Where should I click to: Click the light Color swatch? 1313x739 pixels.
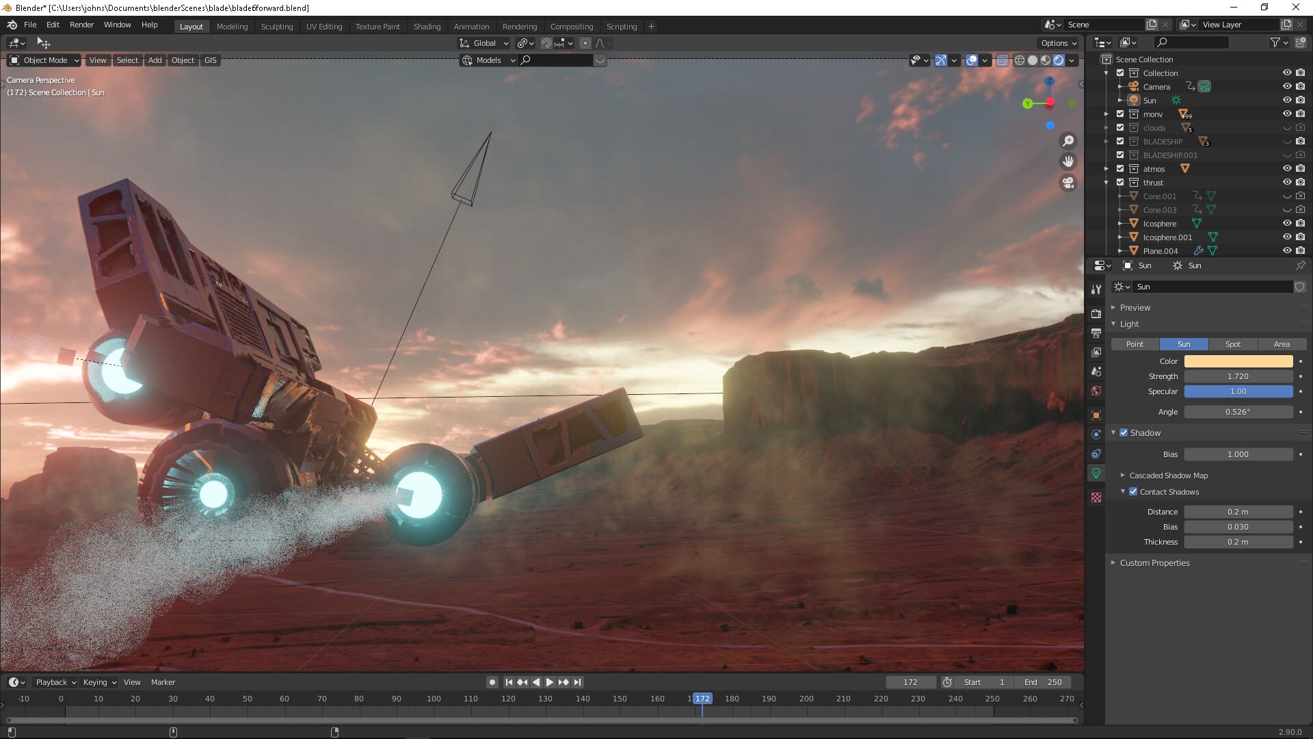1238,361
